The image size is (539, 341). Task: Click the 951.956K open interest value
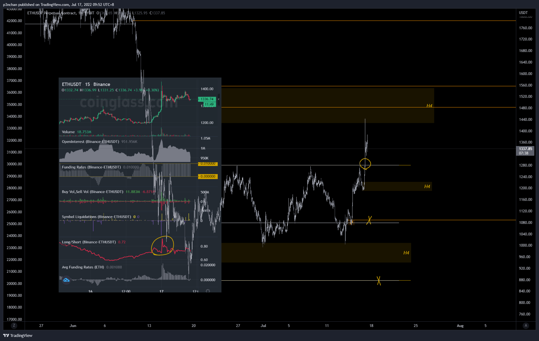coord(129,142)
